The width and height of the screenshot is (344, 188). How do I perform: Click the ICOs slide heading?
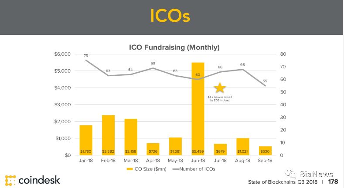(171, 17)
